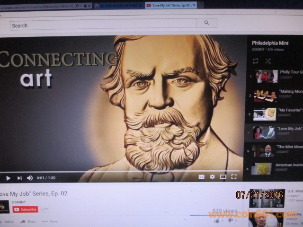This screenshot has width=303, height=227.
Task: Subscribe to the USMINT channel
Action: coord(25,209)
